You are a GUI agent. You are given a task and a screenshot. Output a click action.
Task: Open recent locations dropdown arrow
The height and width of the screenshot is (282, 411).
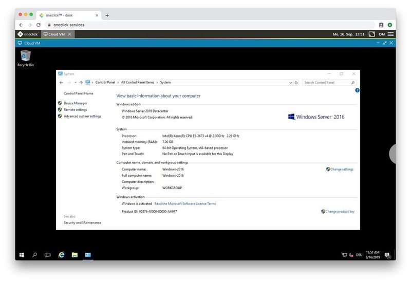pos(76,83)
